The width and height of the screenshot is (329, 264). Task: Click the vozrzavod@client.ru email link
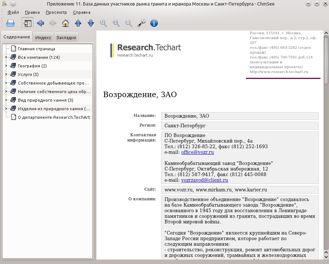point(205,180)
